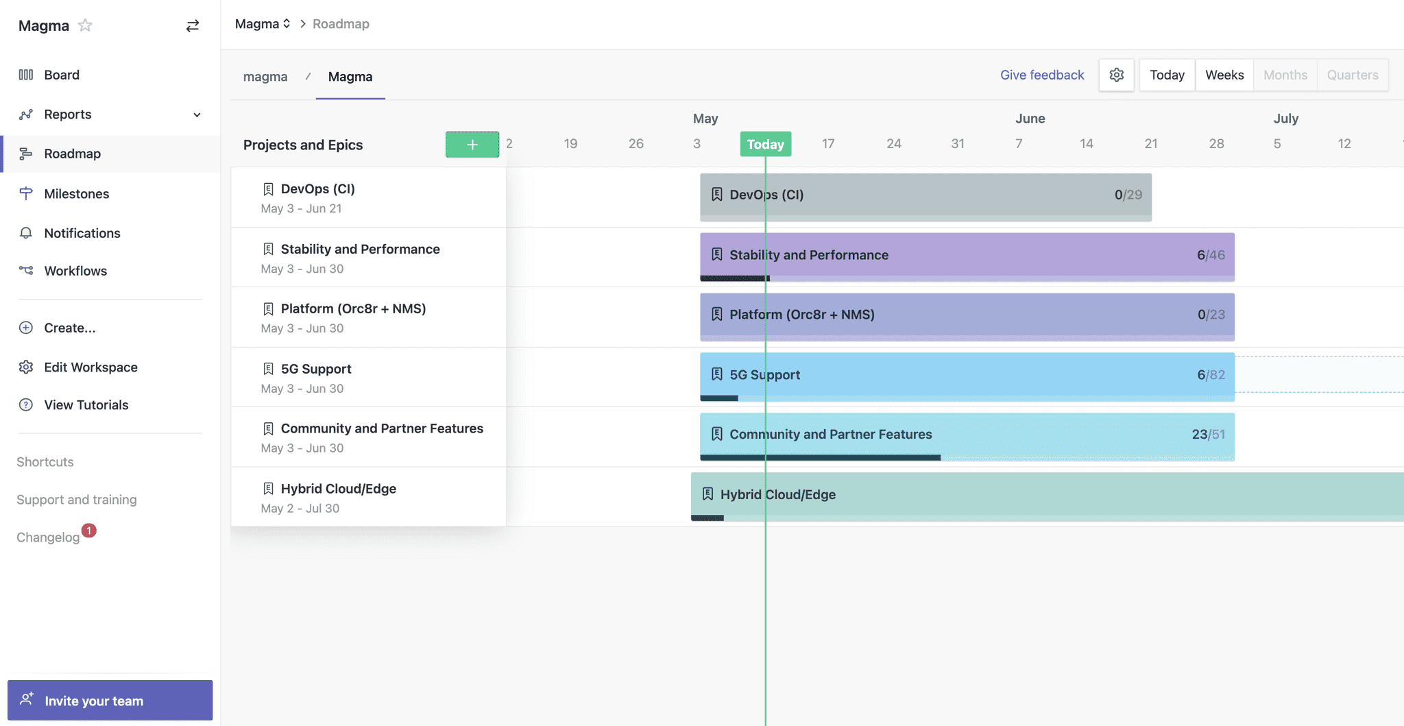The height and width of the screenshot is (726, 1404).
Task: Select the Reports graph icon
Action: [25, 114]
